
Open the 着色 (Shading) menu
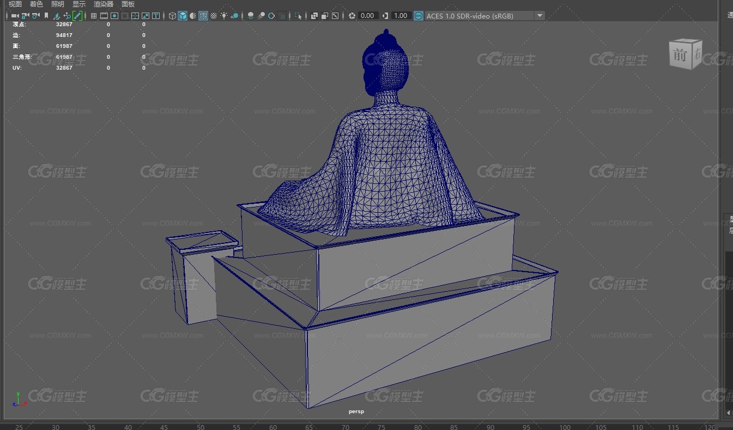click(36, 4)
